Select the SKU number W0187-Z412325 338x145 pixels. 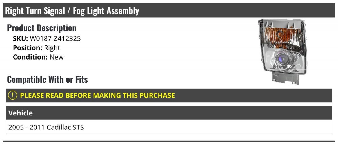click(55, 39)
